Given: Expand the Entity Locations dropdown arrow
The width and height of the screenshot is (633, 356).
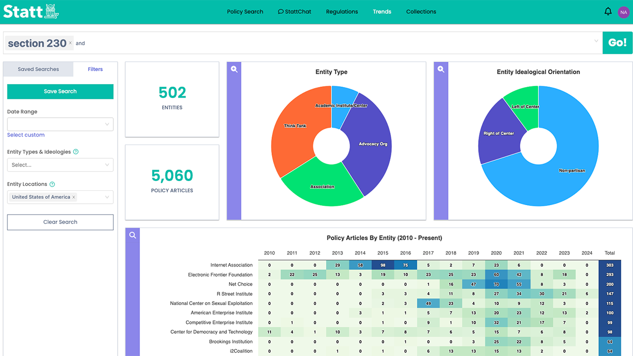Looking at the screenshot, I should tap(107, 197).
